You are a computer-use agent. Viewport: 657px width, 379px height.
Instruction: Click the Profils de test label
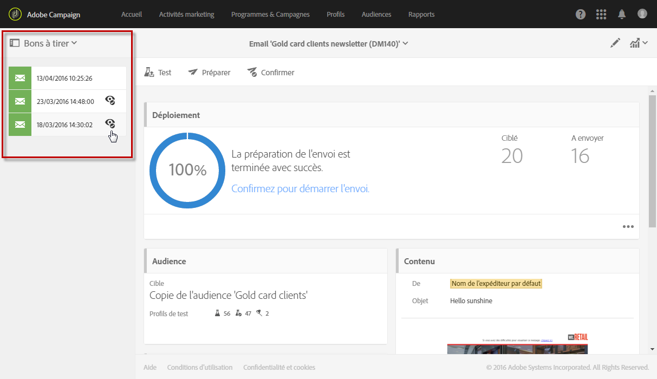tap(168, 313)
